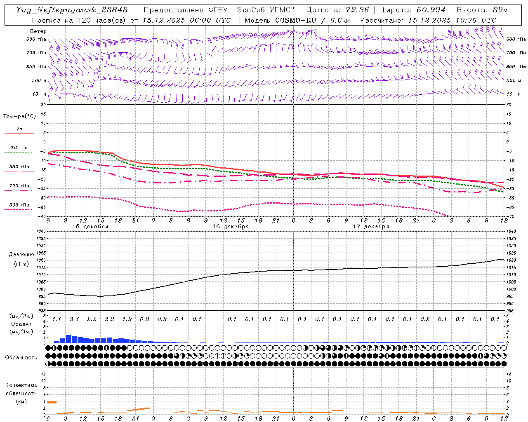
Task: Click the 0.2 precipitation total value
Action: [425, 319]
